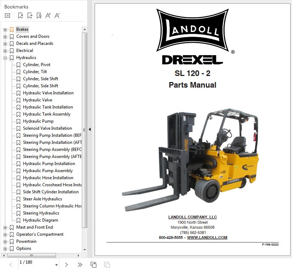The image size is (292, 270).
Task: Decrease bookmark text size
Action: coord(57,16)
